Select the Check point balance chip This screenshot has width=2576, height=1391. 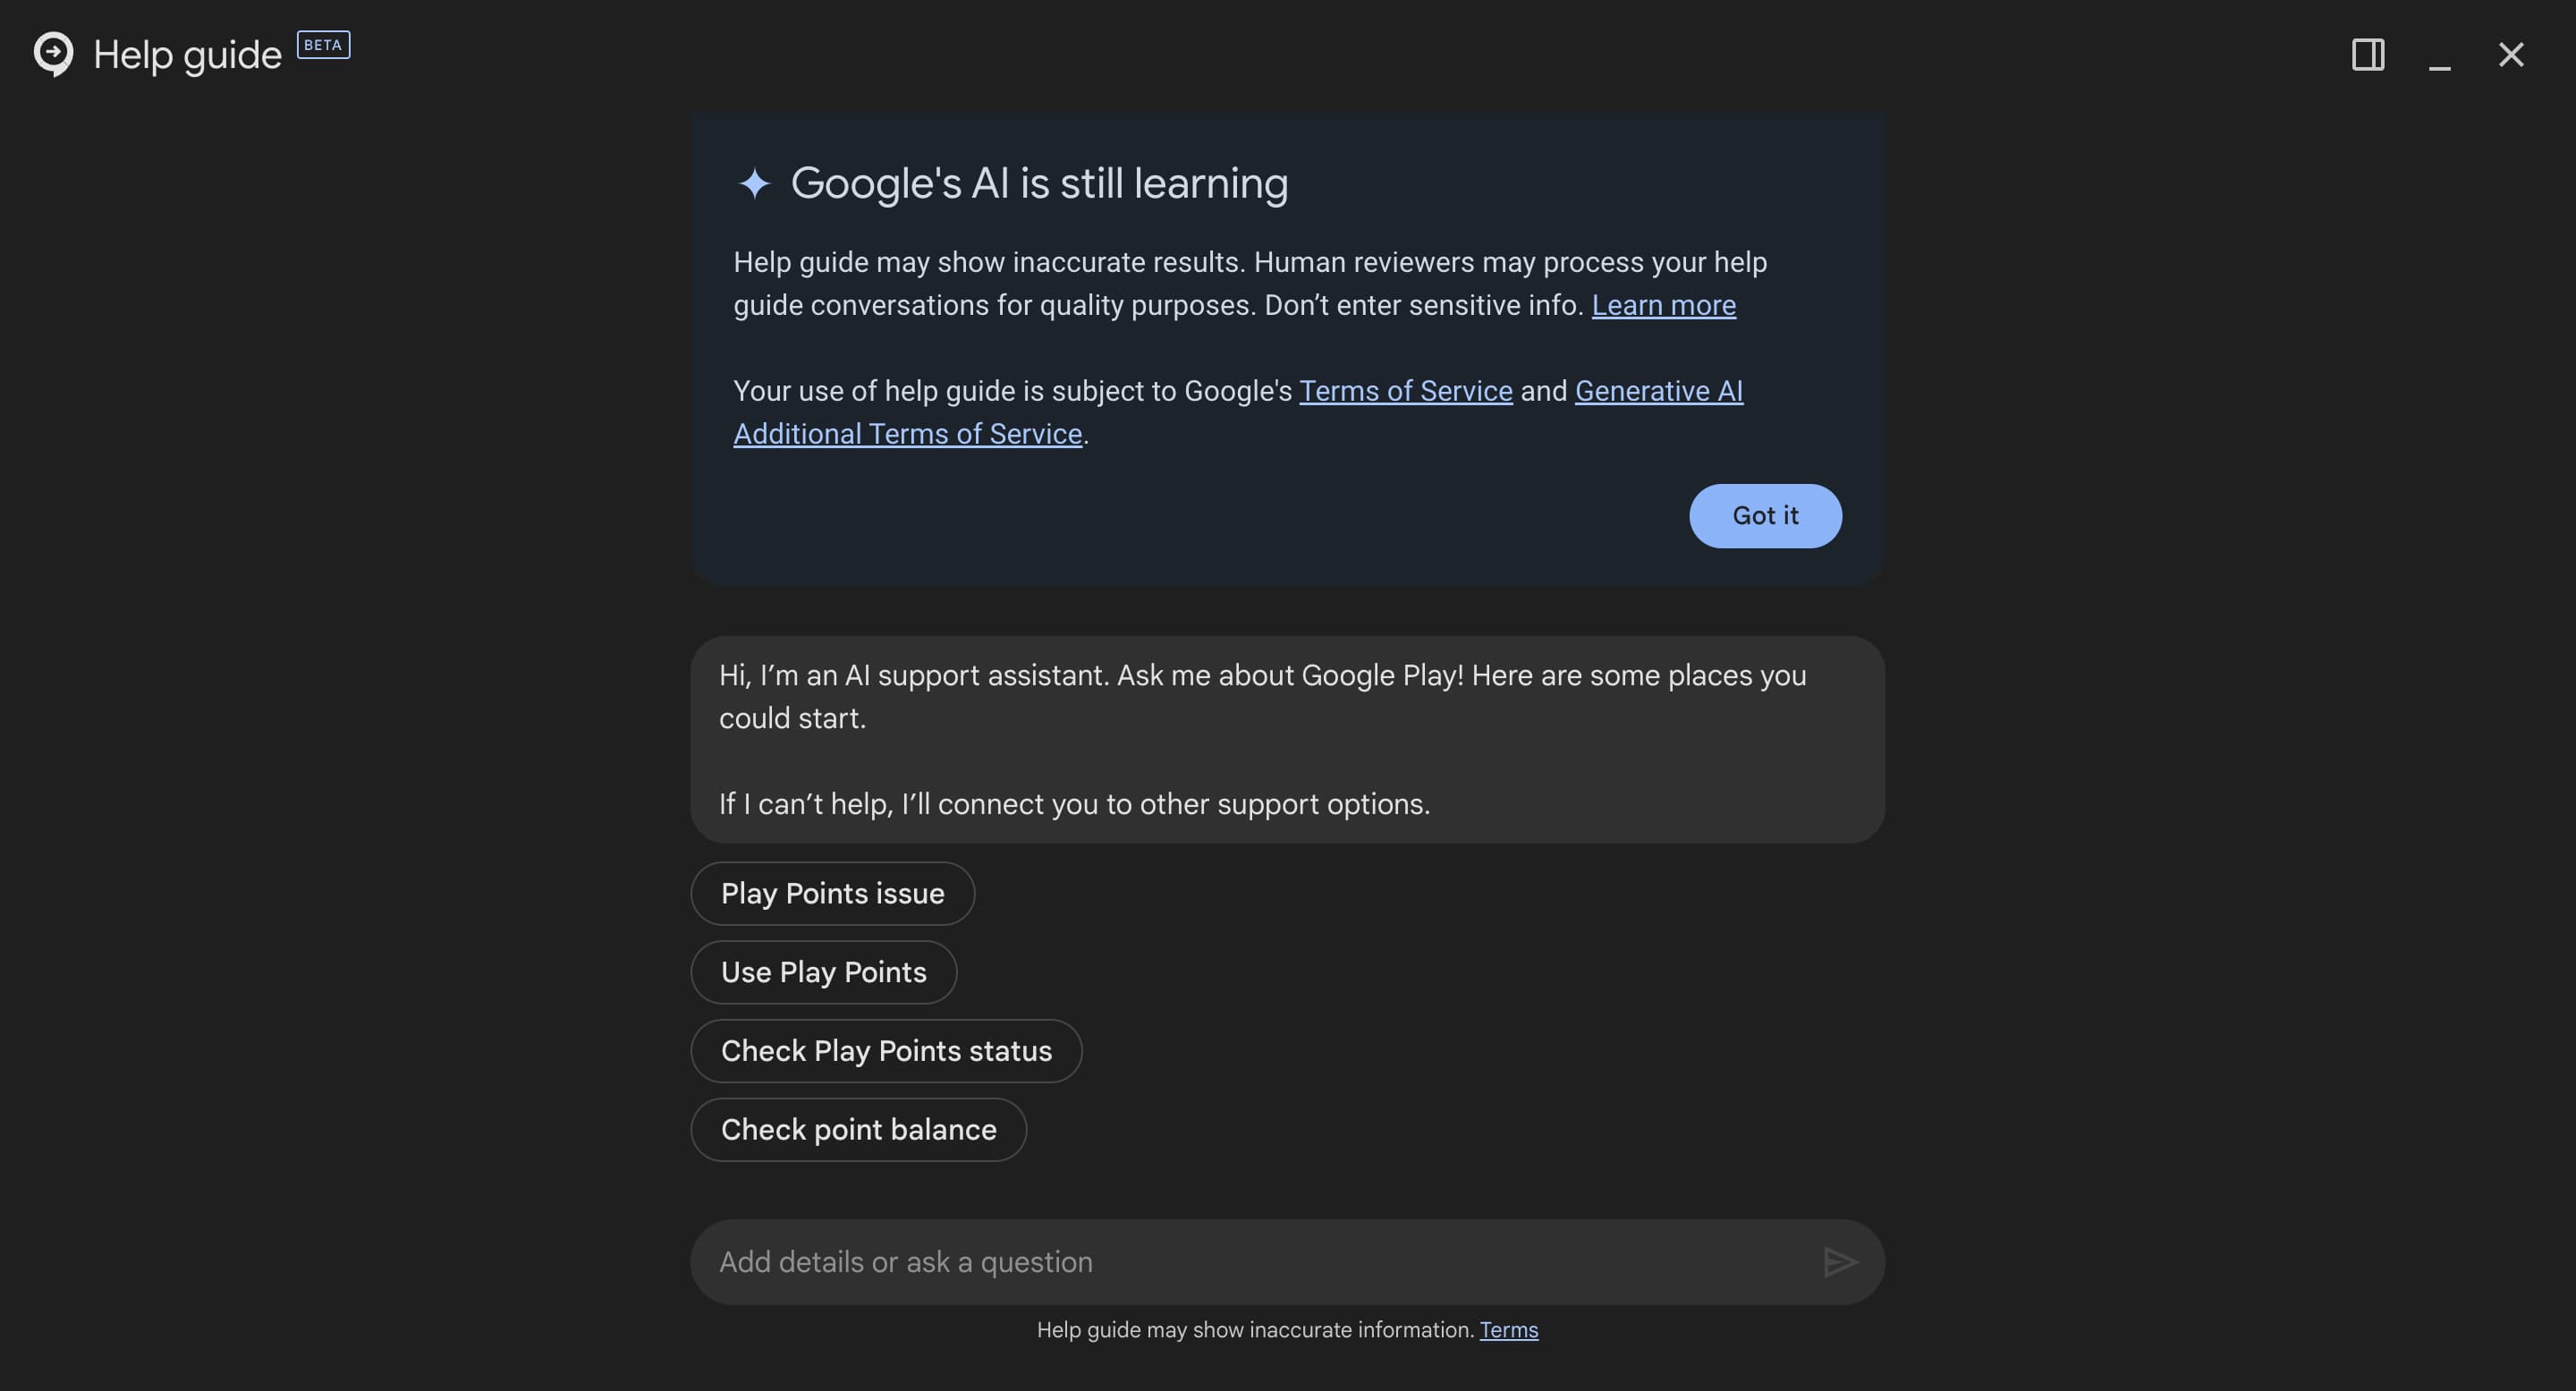point(858,1130)
